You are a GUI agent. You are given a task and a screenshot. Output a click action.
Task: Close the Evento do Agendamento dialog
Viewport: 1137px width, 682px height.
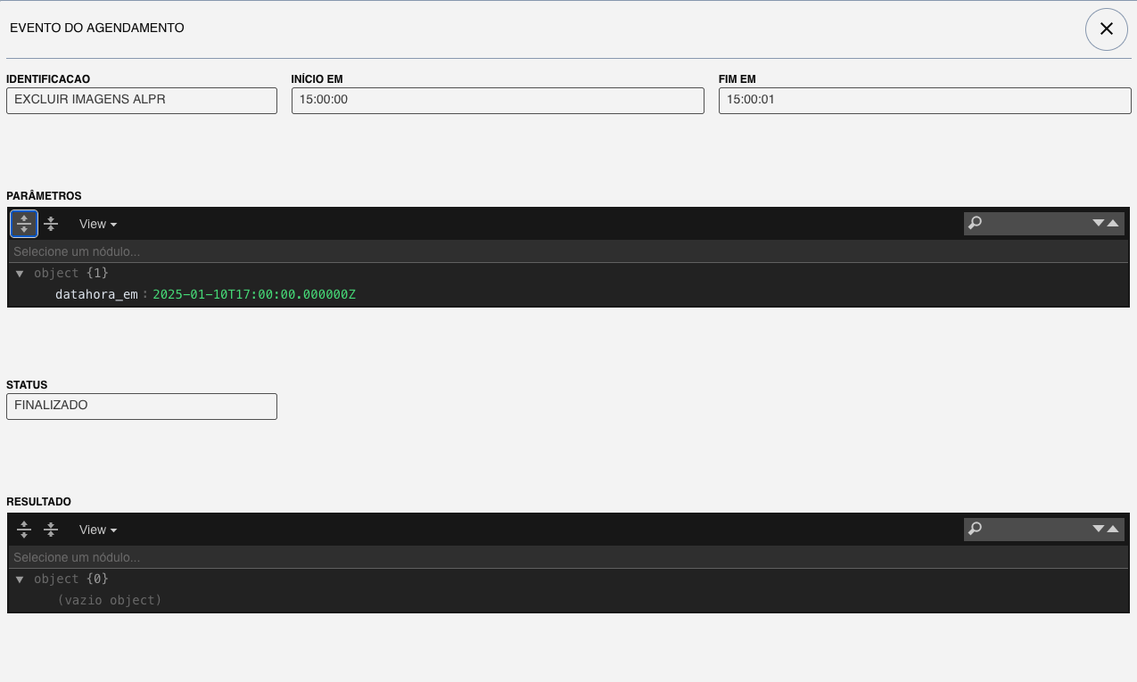[x=1106, y=29]
